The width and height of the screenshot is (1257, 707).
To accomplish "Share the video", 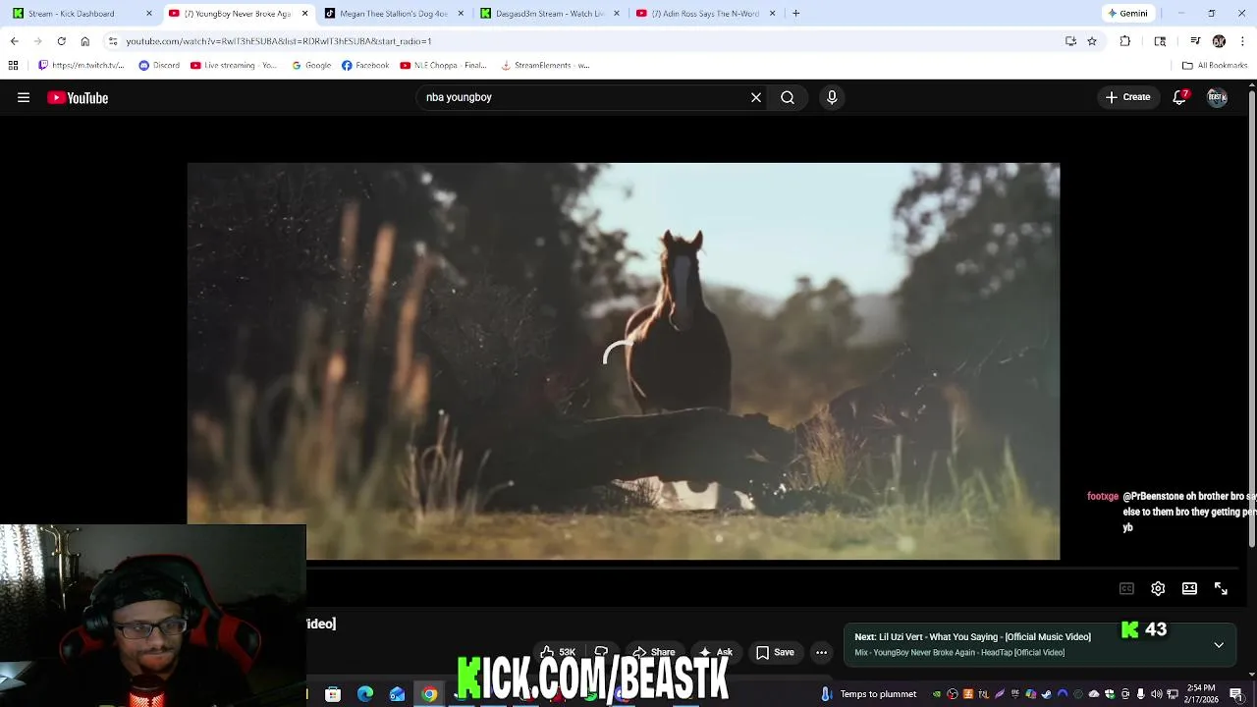I will [x=654, y=652].
